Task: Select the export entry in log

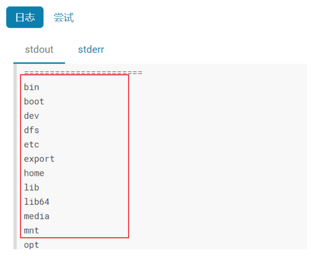Action: point(39,159)
